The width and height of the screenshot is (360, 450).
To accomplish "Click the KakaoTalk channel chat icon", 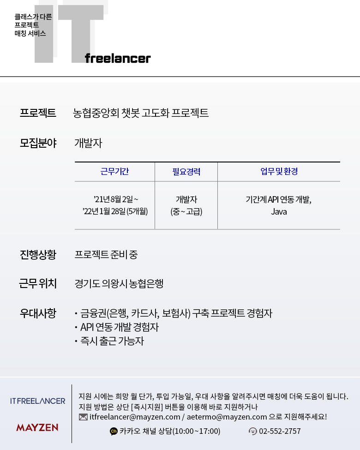I will coord(114,431).
